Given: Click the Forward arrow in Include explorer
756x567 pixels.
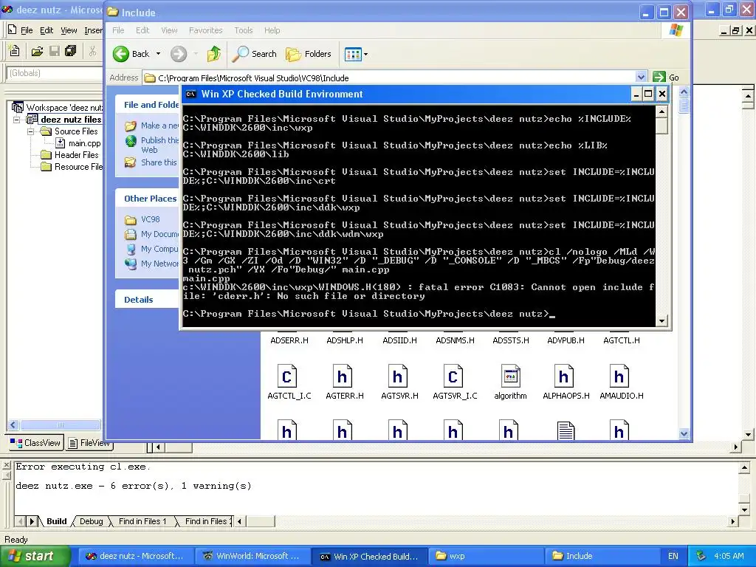Looking at the screenshot, I should pos(179,54).
